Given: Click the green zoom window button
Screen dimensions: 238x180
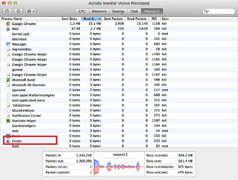Looking at the screenshot, I should click(x=15, y=3).
